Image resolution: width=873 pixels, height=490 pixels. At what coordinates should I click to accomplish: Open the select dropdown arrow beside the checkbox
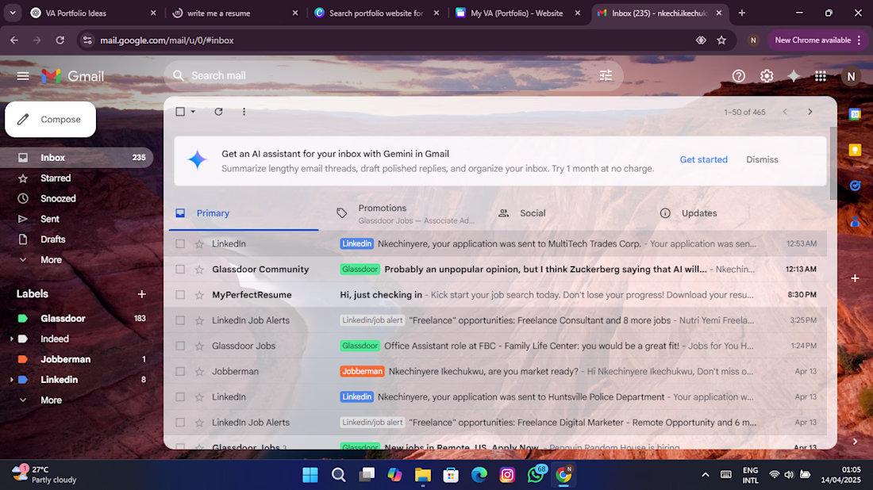(193, 112)
